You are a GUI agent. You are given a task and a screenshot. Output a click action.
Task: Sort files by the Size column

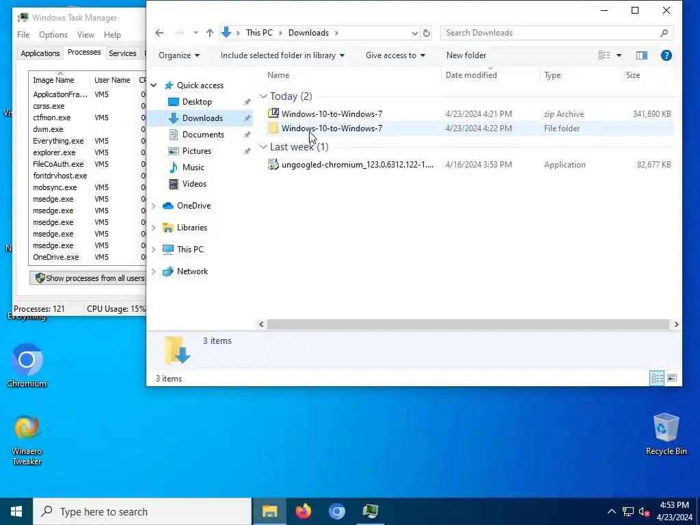click(x=647, y=75)
